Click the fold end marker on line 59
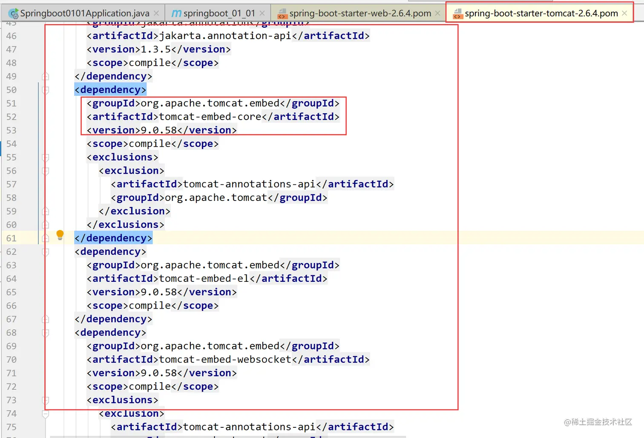 [46, 211]
